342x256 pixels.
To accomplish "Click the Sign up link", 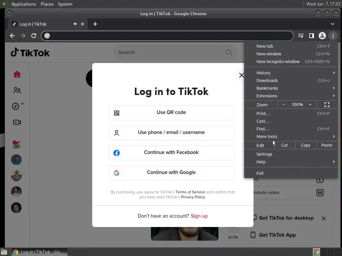I will [x=199, y=216].
